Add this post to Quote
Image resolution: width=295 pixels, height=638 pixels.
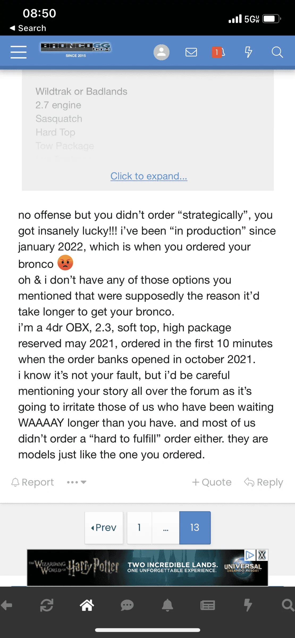(212, 482)
